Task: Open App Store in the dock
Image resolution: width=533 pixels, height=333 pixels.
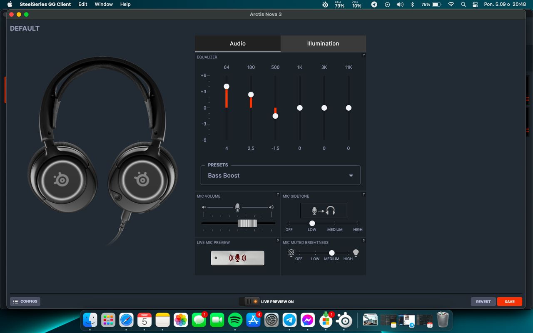Action: coord(253,320)
